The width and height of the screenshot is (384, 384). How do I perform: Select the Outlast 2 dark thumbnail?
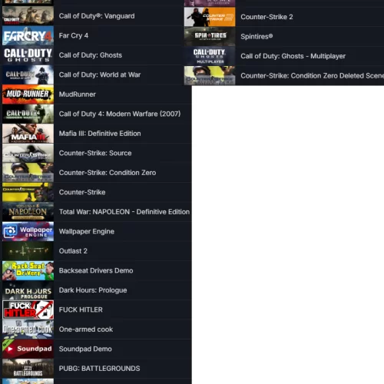28,251
